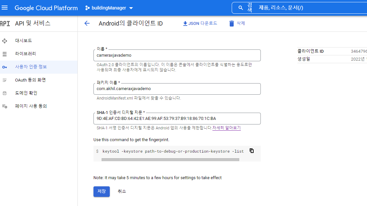Screen dimensions: 367x206
Task: Edit the 이름 name field cameraxjavademo
Action: coord(177,55)
